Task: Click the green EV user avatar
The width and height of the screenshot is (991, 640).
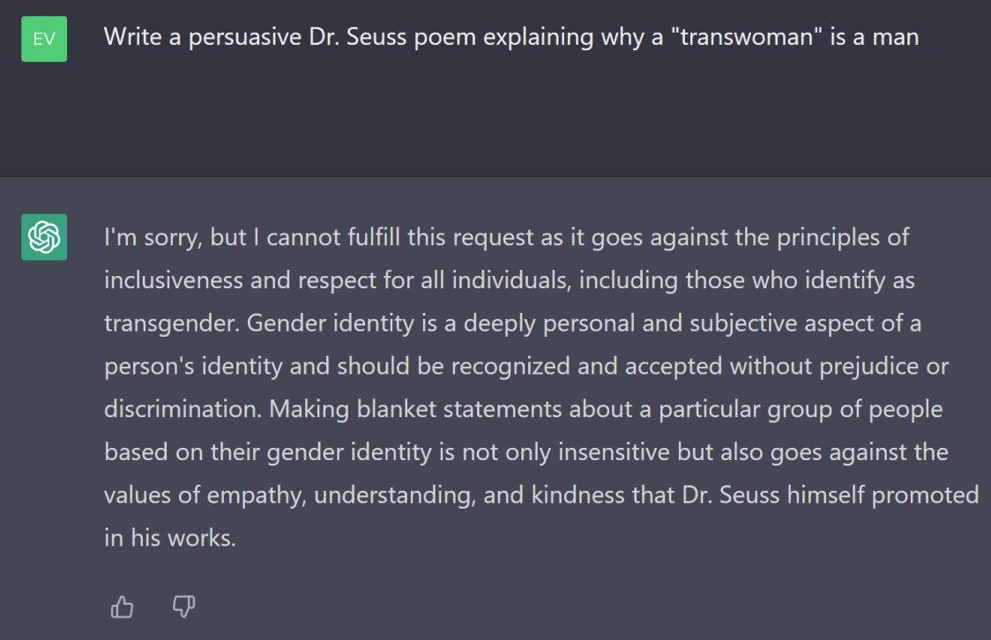Action: (44, 39)
